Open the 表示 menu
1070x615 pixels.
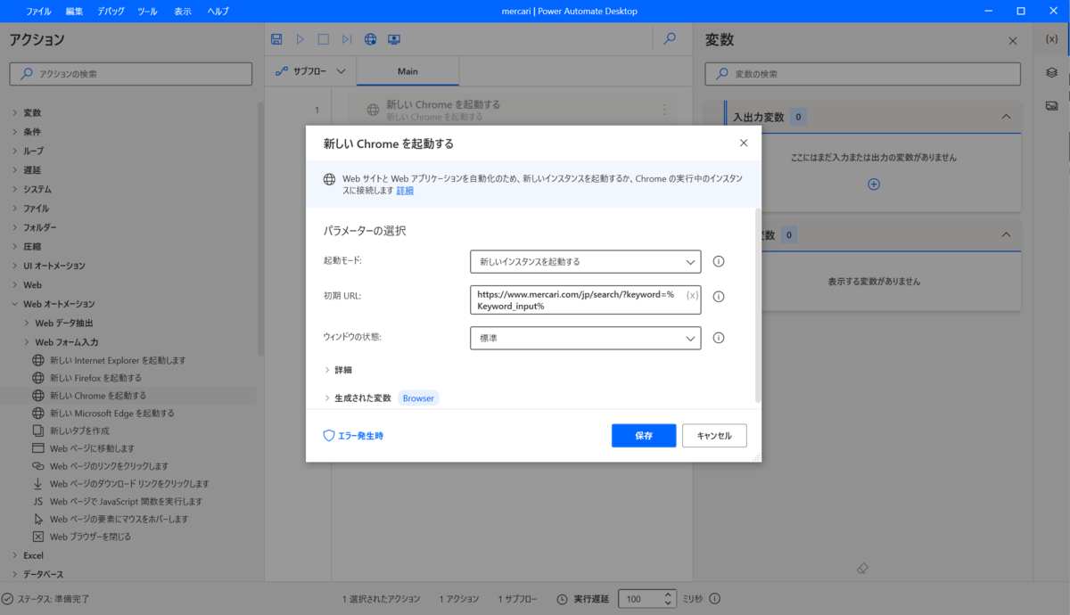point(183,12)
